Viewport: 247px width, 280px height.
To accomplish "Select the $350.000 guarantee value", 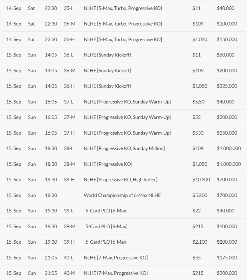I will point(227,133).
